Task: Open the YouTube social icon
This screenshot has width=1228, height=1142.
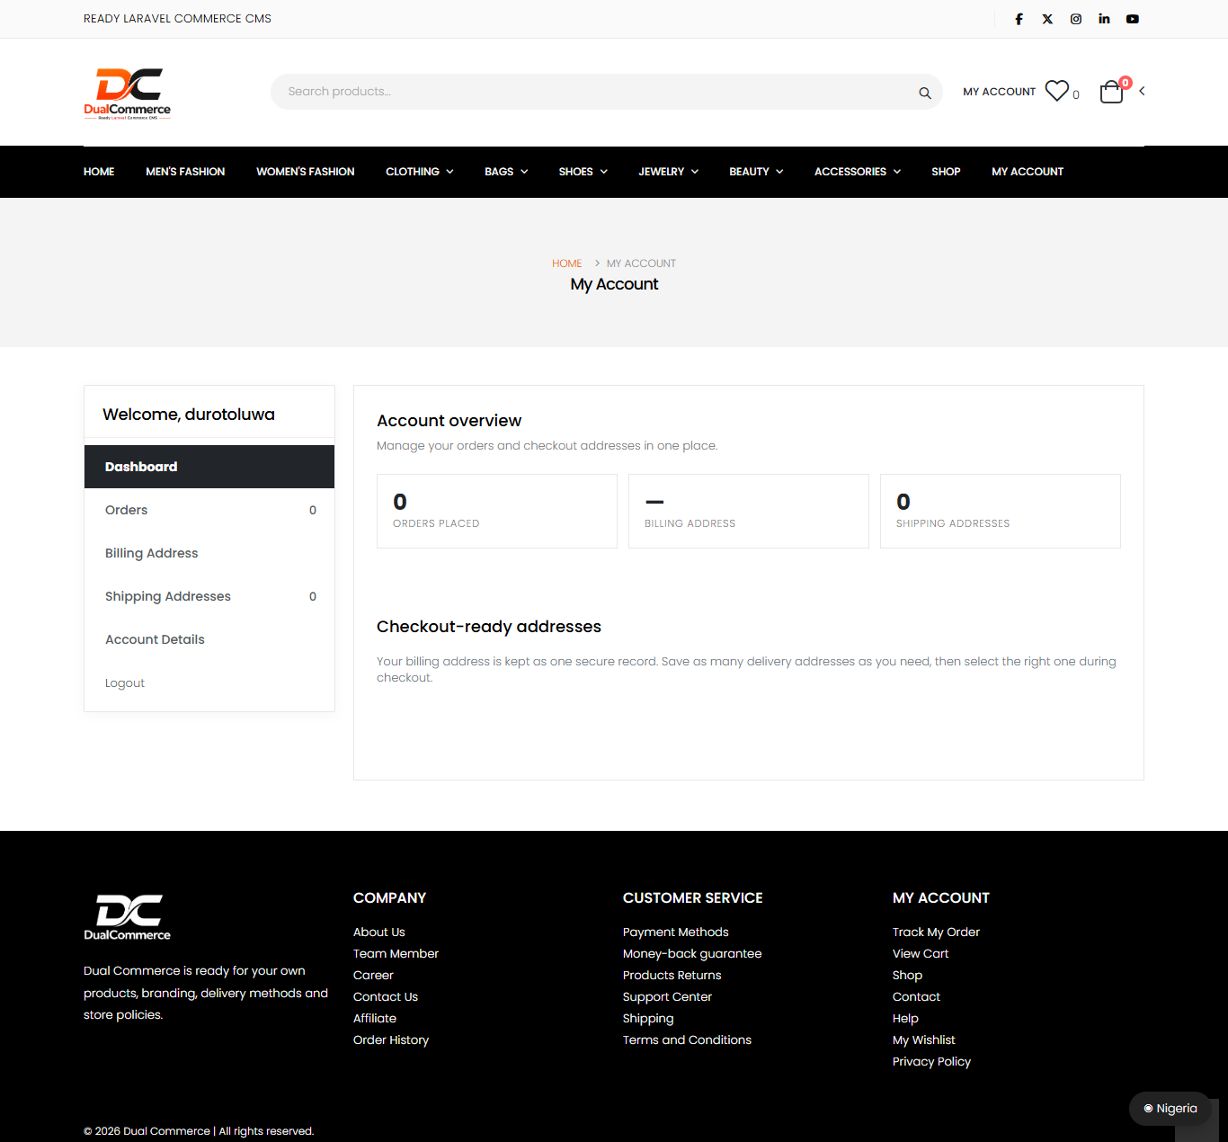Action: click(x=1133, y=19)
